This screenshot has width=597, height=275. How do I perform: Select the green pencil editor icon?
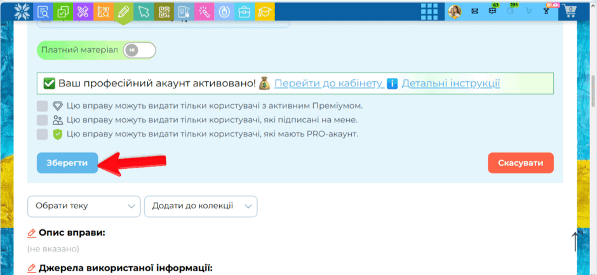(x=123, y=12)
